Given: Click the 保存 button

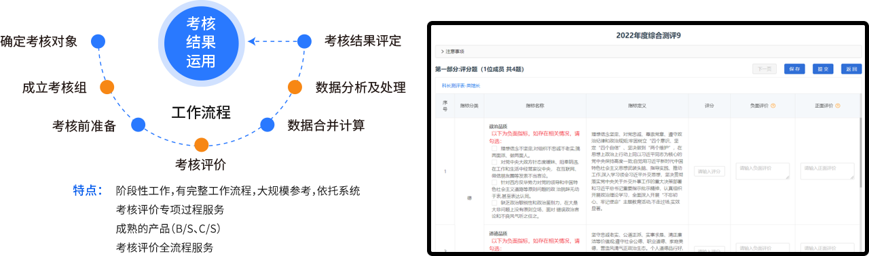Looking at the screenshot, I should click(x=794, y=68).
